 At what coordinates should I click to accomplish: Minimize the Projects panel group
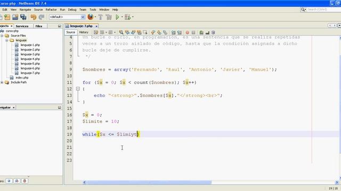pyautogui.click(x=59, y=26)
